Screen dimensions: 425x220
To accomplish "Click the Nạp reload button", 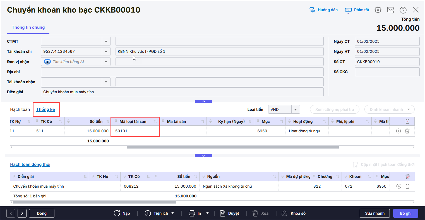I will pos(122,213).
